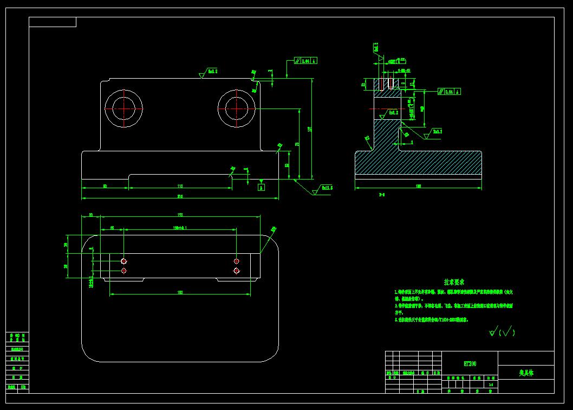Pick the right bore circle in front view
This screenshot has height=410, width=573.
(x=237, y=108)
